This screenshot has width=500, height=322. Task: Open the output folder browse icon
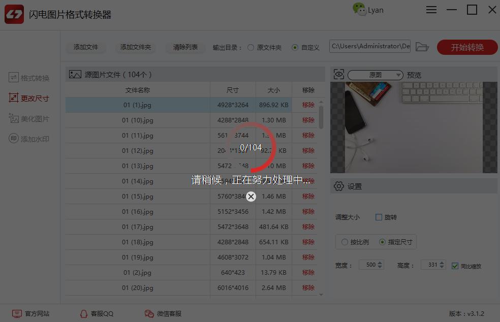422,47
